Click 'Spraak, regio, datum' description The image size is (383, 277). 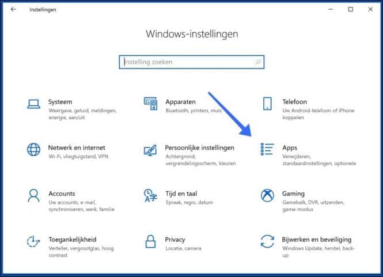[189, 203]
